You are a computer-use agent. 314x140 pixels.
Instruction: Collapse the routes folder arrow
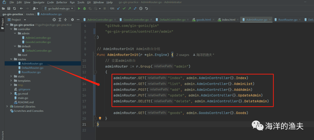[x=11, y=59]
